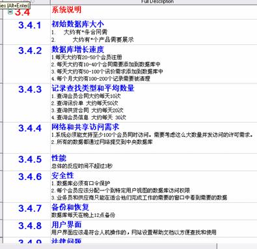Click the heading 记录查找类型和平均数量

pos(93,88)
